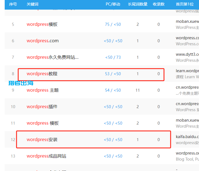Click long-tail count 1 in wordpress安装 row
The height and width of the screenshot is (171, 199).
click(138, 140)
